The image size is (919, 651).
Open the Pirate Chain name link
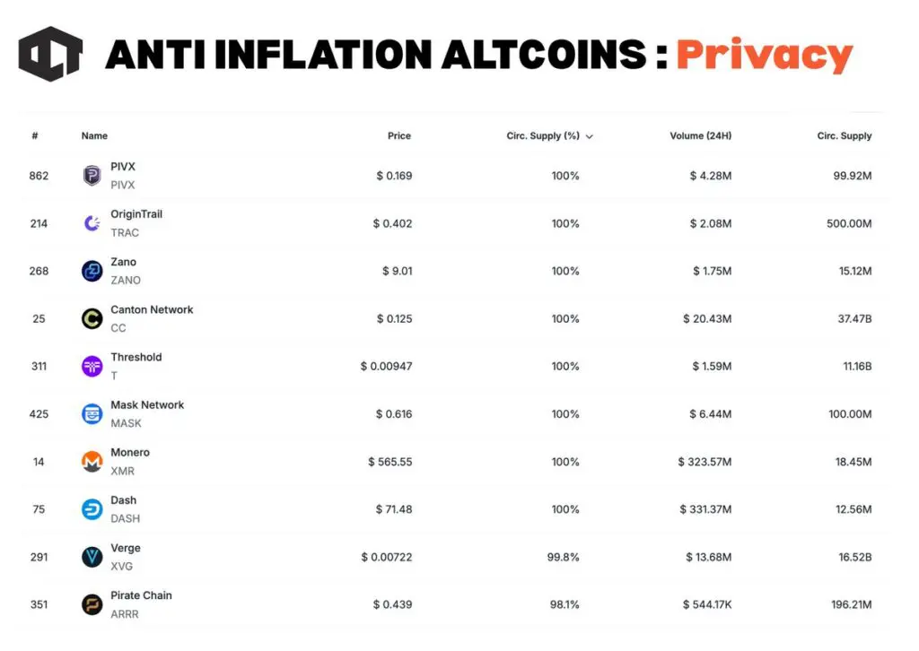click(x=141, y=595)
